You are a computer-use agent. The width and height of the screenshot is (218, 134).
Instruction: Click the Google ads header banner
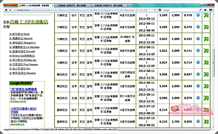(21, 83)
